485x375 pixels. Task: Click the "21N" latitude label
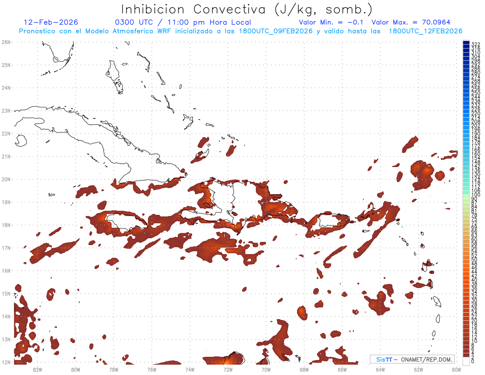[6, 156]
